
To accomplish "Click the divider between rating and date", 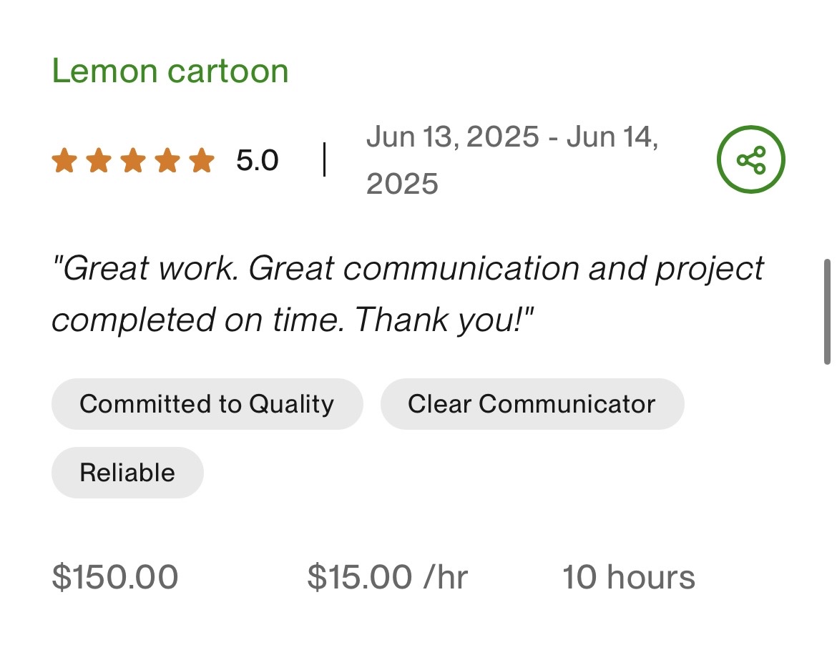I will 324,159.
